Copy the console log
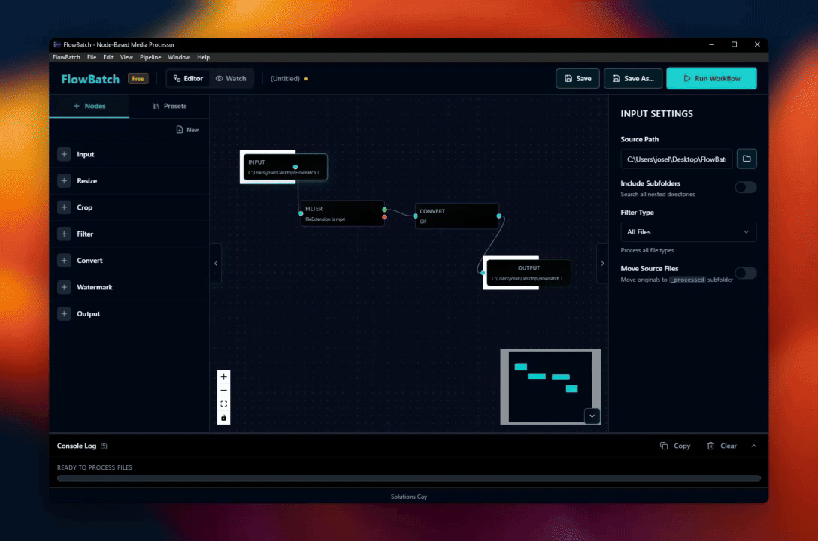The image size is (818, 541). click(674, 446)
